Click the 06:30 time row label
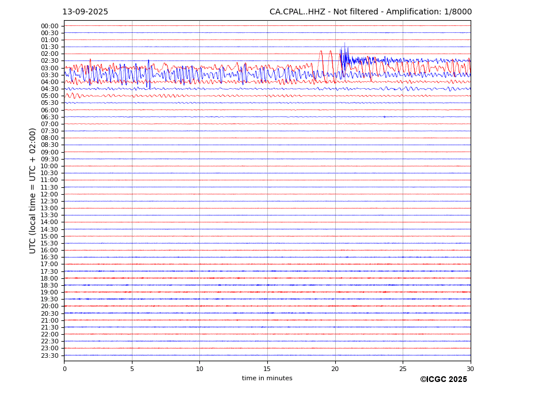534x401 pixels. 50,117
